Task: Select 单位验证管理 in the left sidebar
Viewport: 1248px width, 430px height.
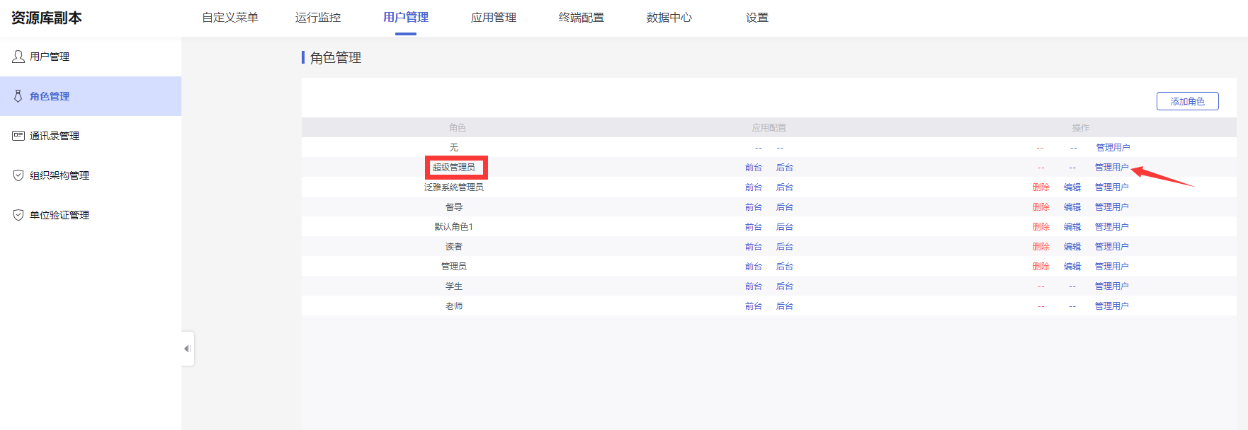Action: point(91,215)
